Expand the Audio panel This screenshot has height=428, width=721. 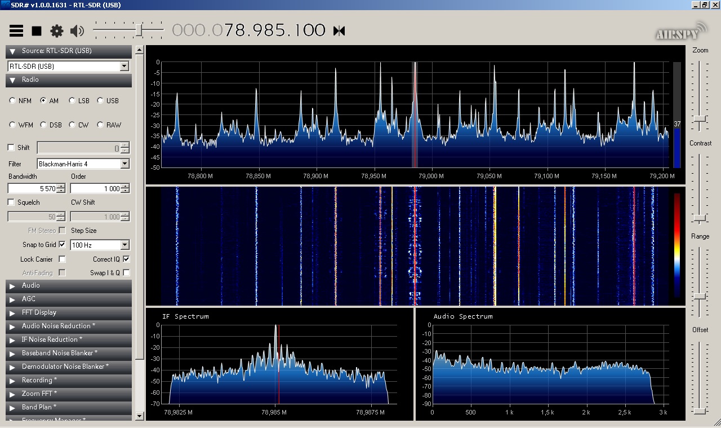(69, 286)
